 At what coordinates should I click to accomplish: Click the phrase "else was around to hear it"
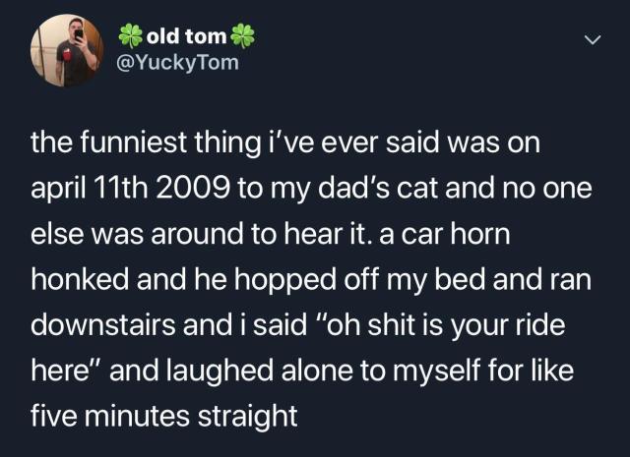pos(201,234)
